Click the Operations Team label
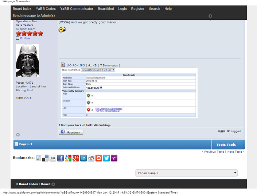257x194 pixels. [x=28, y=21]
